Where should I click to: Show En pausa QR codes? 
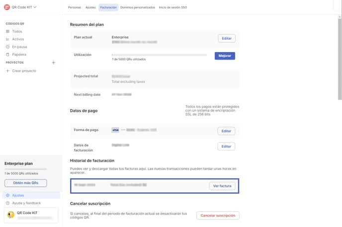pos(19,47)
